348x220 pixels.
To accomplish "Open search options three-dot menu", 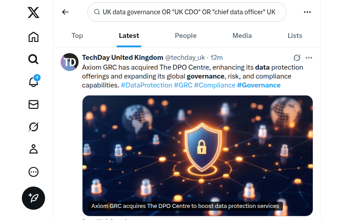I will pos(307,12).
